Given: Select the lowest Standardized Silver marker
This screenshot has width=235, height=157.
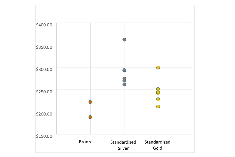Looking at the screenshot, I should (x=124, y=84).
